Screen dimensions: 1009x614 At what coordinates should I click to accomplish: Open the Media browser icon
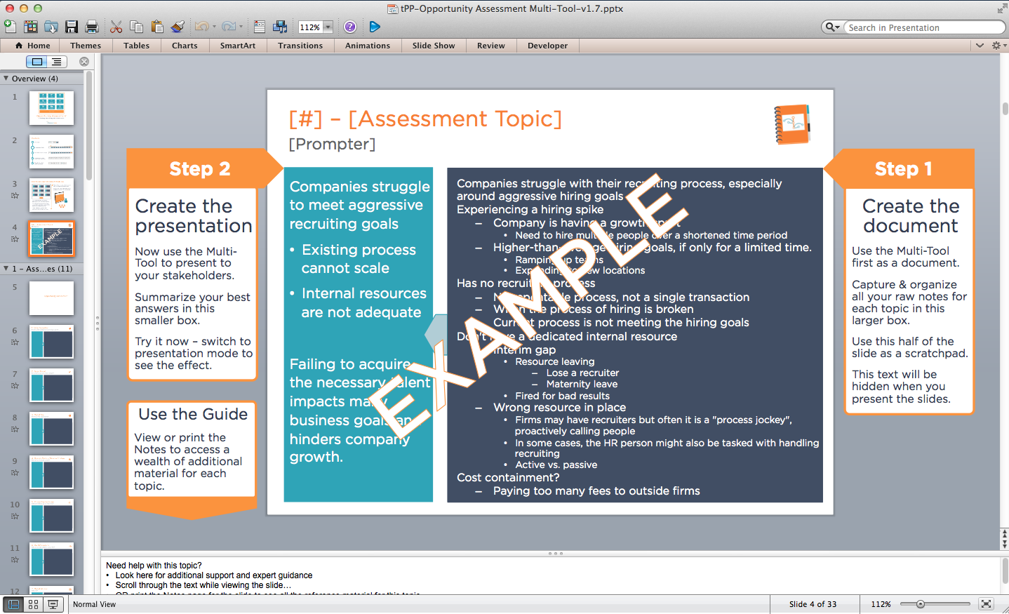pyautogui.click(x=280, y=27)
